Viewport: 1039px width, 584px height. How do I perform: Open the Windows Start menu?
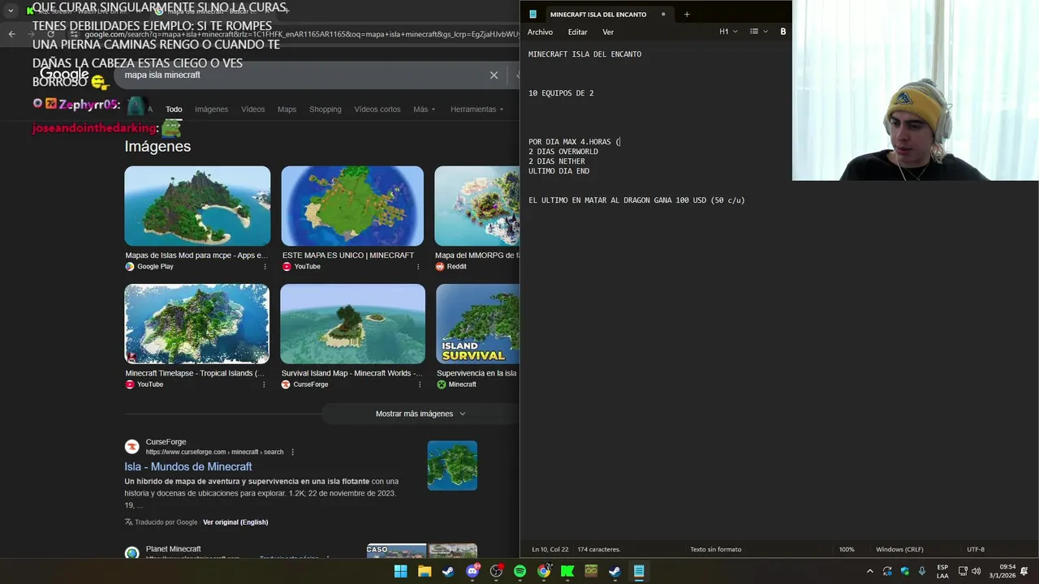401,571
